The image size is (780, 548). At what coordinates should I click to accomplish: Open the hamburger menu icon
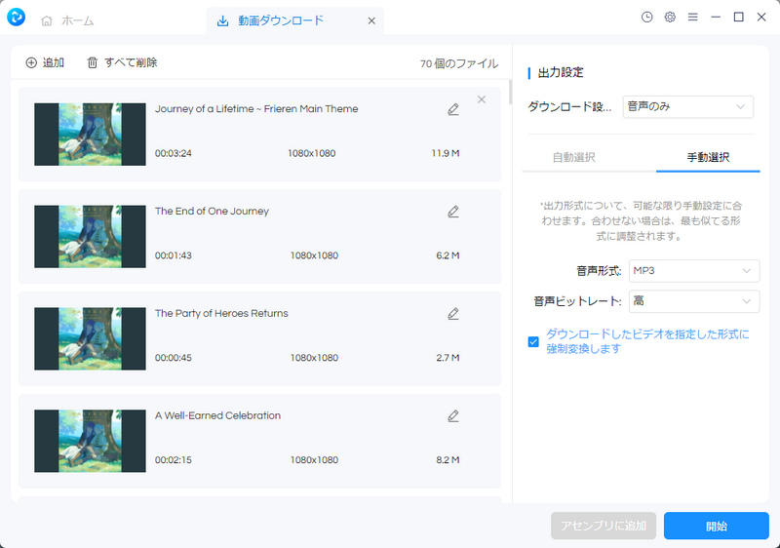click(693, 17)
